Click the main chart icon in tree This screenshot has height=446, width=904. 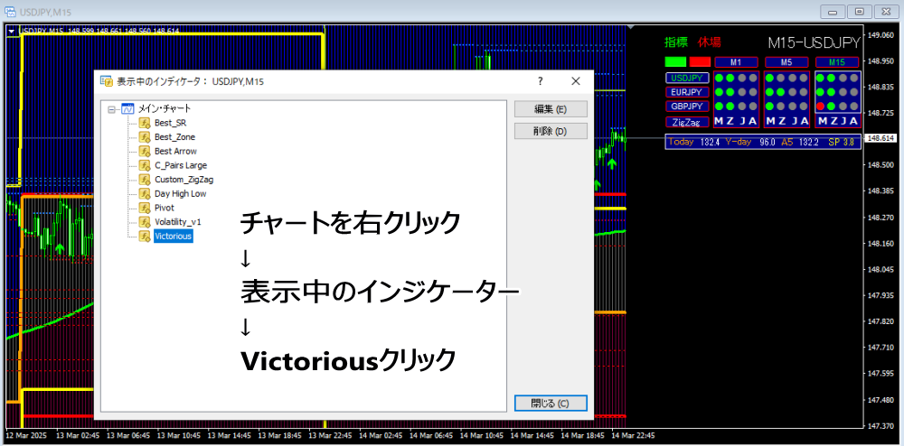point(127,108)
